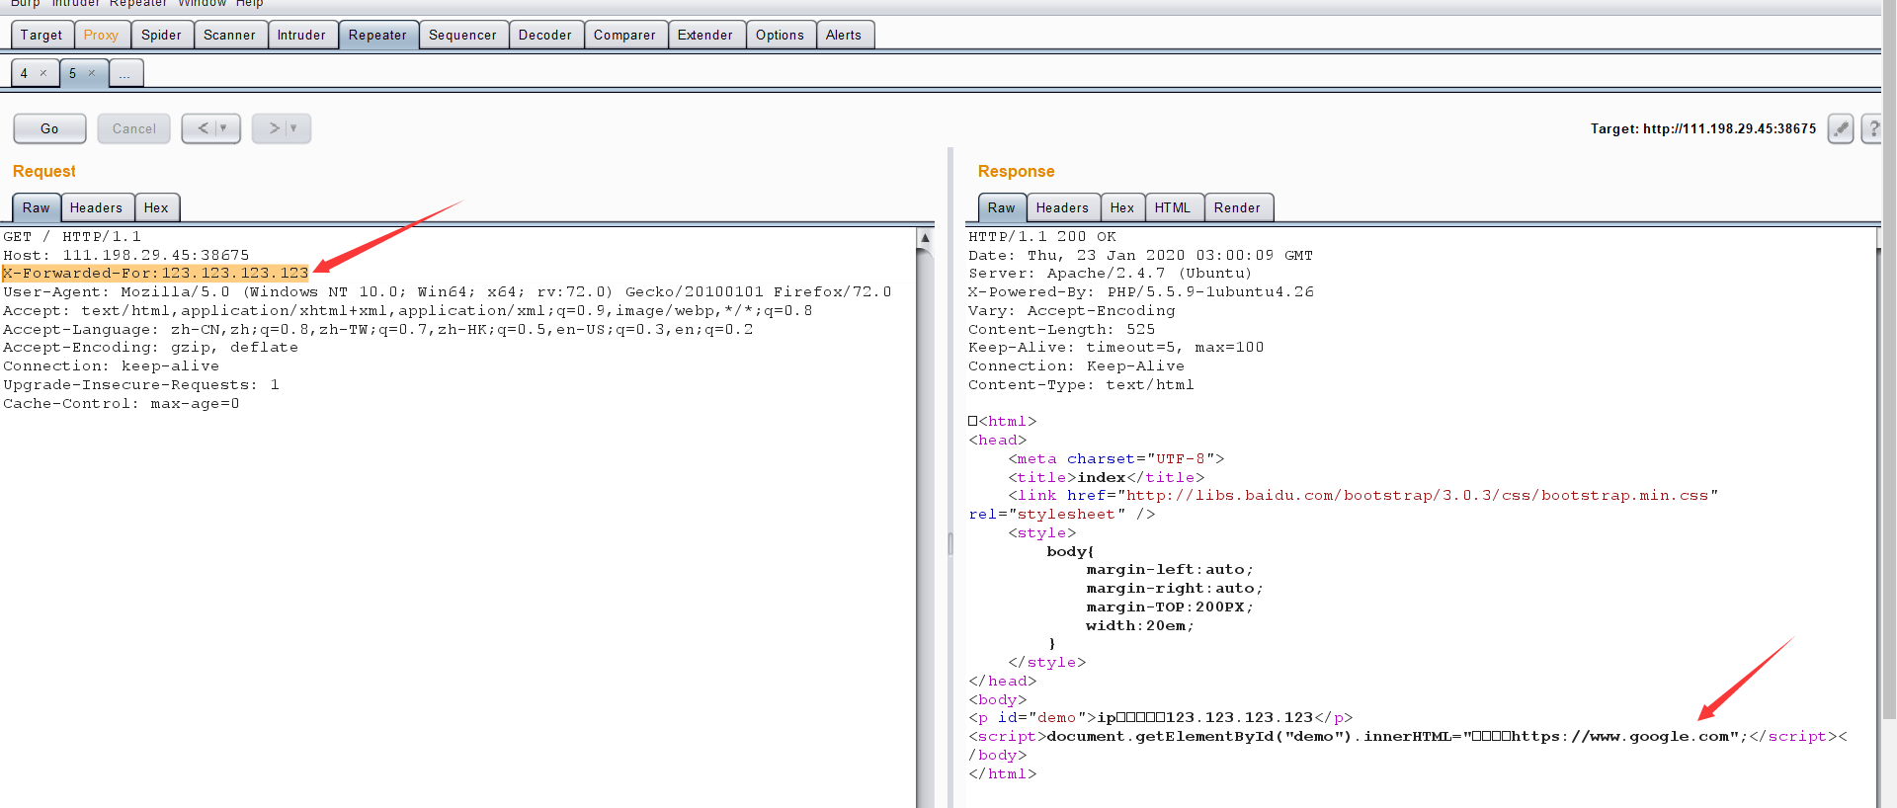This screenshot has width=1897, height=808.
Task: Close Repeater tab 5
Action: coord(92,73)
